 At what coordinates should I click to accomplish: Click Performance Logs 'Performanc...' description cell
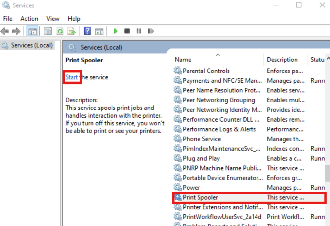pos(285,129)
